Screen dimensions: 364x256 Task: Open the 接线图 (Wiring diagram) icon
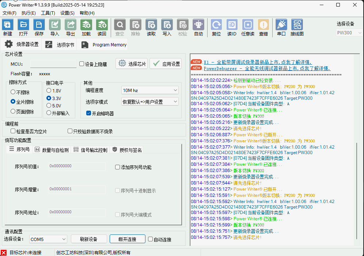point(297,24)
